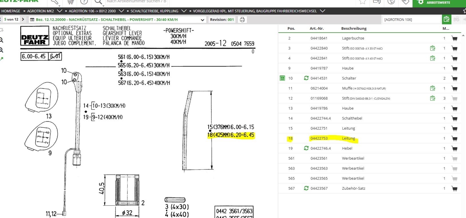466x218 pixels.
Task: Click replacement arrows icon beside 04414531
Action: coord(306,78)
